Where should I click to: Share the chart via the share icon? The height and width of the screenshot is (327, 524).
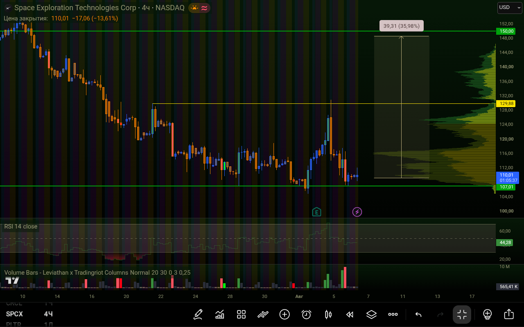[x=509, y=314]
